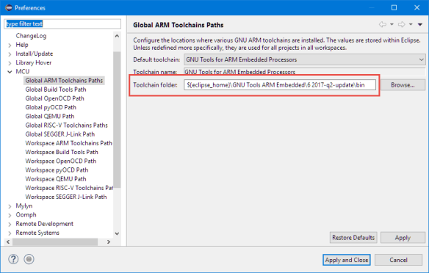Click the Restore Defaults button
This screenshot has width=429, height=273.
tap(353, 238)
